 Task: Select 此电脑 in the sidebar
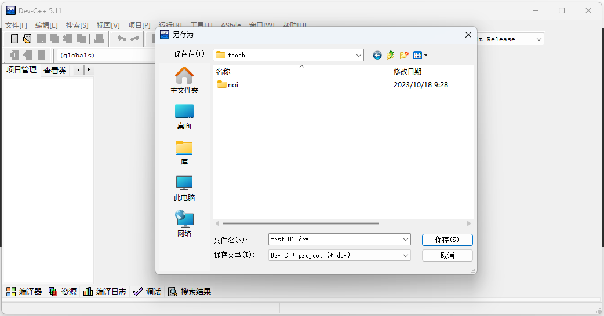click(184, 188)
